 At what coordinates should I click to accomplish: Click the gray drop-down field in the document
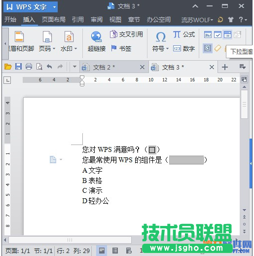coord(186,160)
